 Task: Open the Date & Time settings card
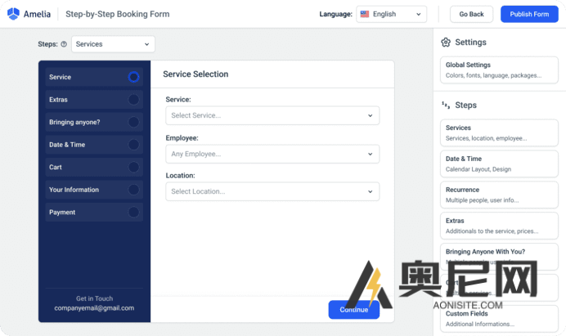(499, 164)
